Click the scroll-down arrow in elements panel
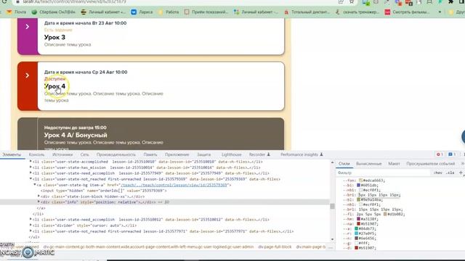 point(332,239)
